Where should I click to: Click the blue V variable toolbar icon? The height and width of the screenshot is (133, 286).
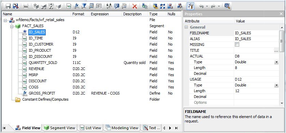tap(117, 6)
